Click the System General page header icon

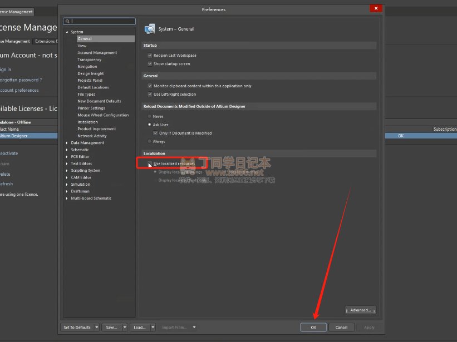(x=150, y=29)
